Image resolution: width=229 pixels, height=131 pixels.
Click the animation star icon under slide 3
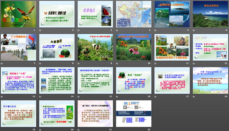[x=78, y=30]
